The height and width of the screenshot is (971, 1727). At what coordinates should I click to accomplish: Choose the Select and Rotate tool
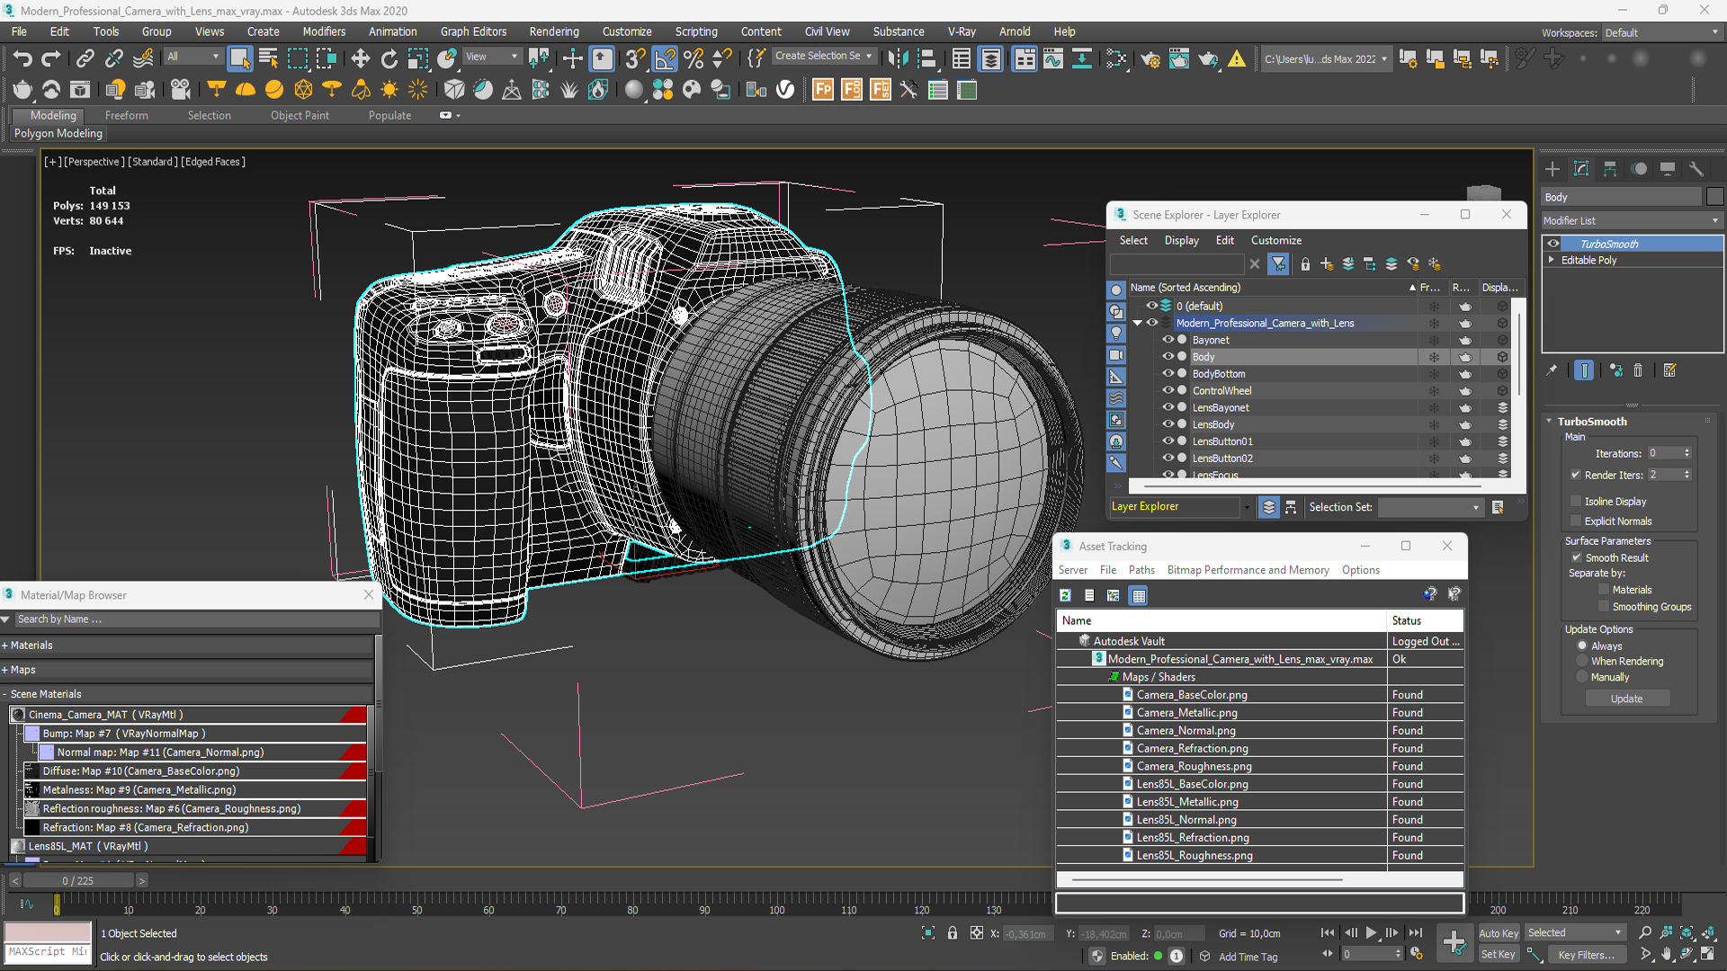[x=389, y=59]
